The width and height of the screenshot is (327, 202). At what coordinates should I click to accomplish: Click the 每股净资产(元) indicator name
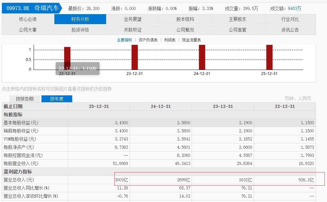[x=19, y=147]
